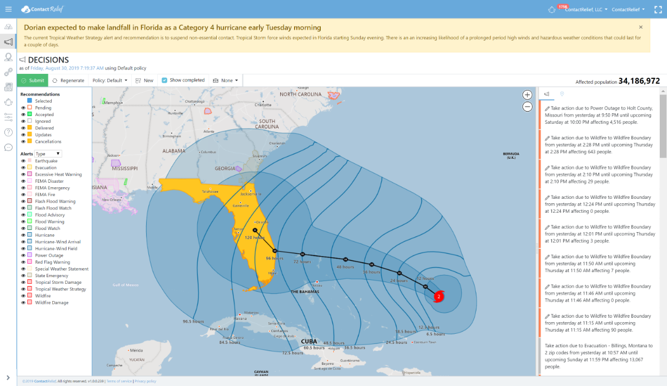Zoom out on the map
Image resolution: width=667 pixels, height=386 pixels.
(527, 106)
